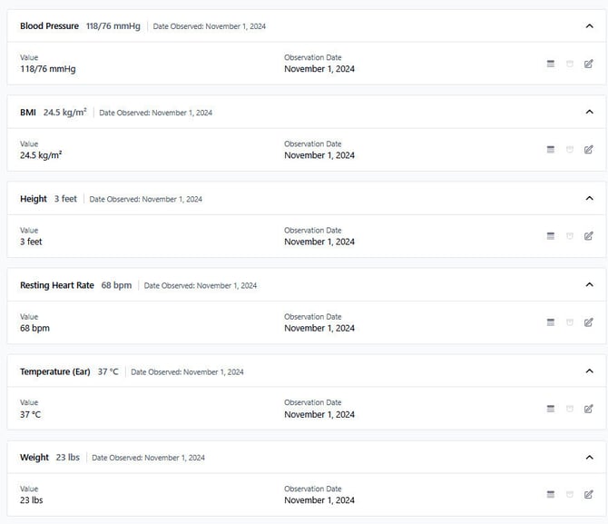The image size is (608, 524).
Task: Edit the Resting Heart Rate observation
Action: point(589,322)
